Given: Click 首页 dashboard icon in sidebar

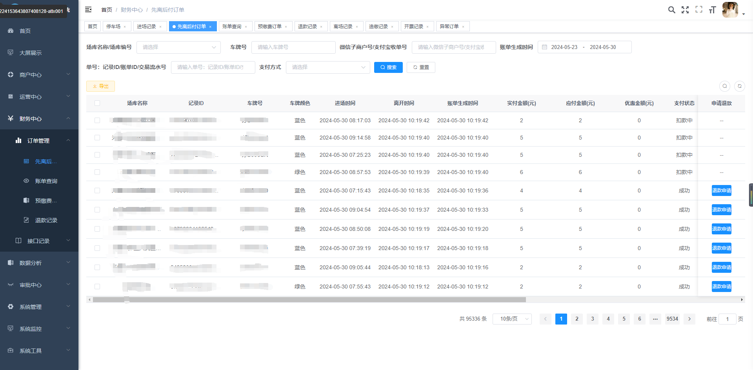Looking at the screenshot, I should click(11, 31).
